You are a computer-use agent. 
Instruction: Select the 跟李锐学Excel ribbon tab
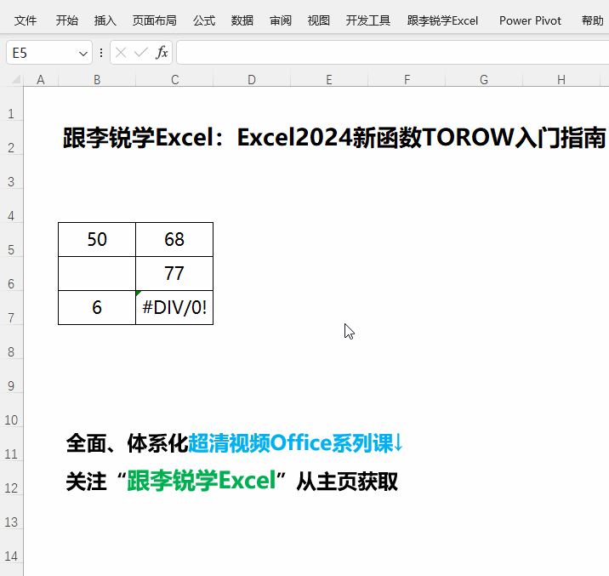tap(443, 20)
